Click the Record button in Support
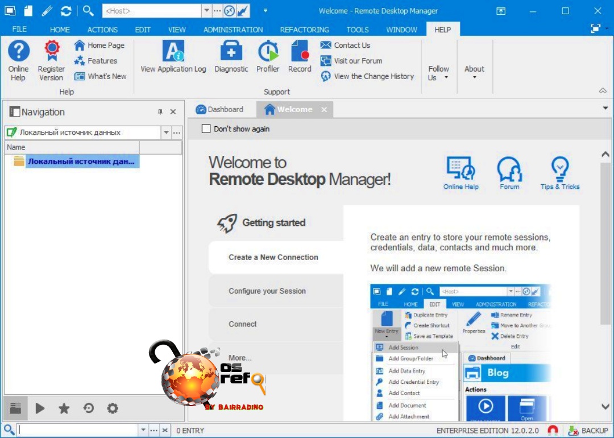614x438 pixels. [300, 57]
